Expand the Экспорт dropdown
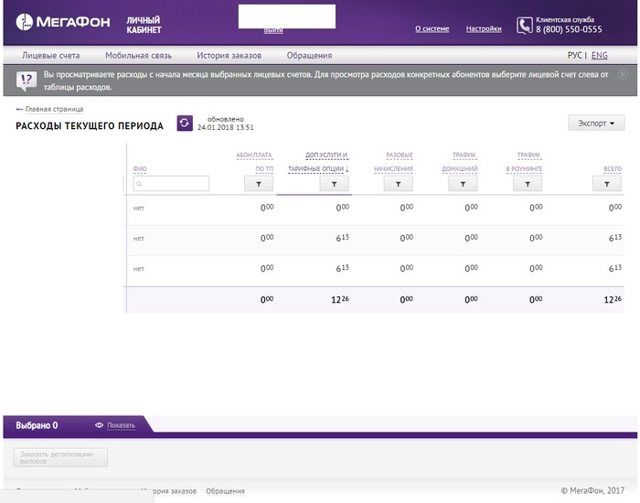Image resolution: width=640 pixels, height=503 pixels. pos(595,123)
